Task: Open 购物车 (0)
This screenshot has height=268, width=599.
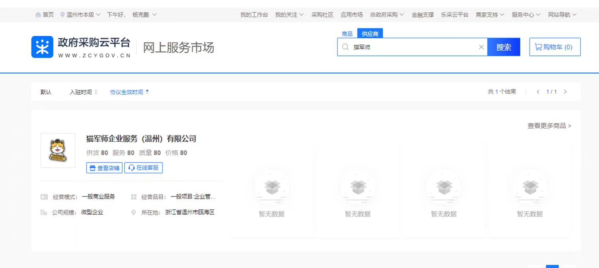Action: (555, 47)
